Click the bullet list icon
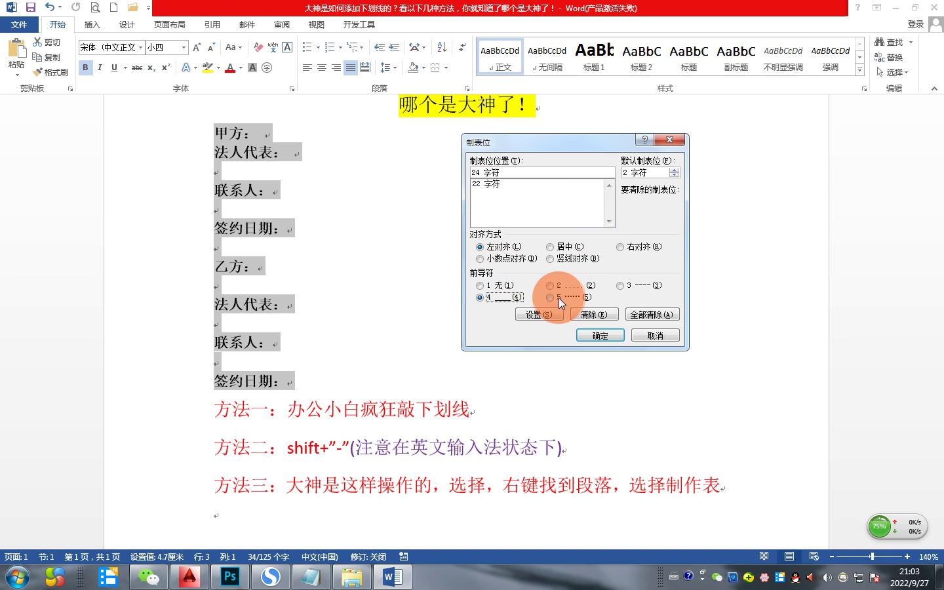 click(307, 47)
